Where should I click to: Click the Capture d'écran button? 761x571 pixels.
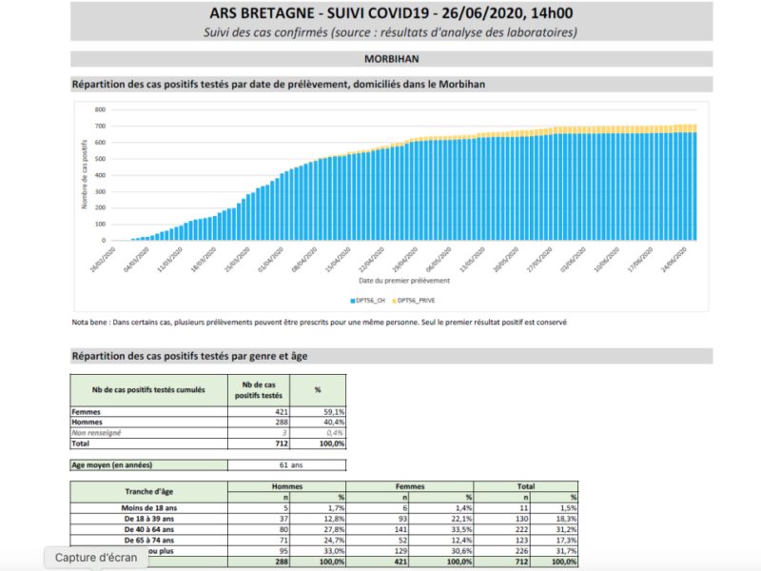tap(96, 558)
